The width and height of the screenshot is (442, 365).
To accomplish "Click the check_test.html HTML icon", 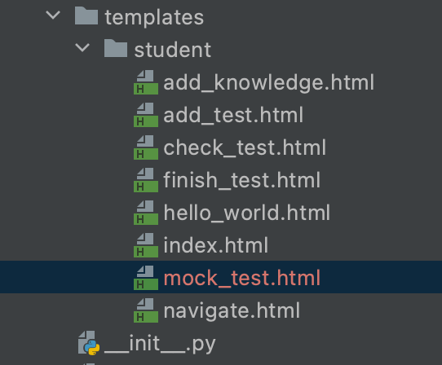I will coord(146,147).
